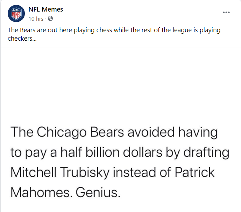241x212 pixels.
Task: Open the NFL Memes page name link
Action: click(x=45, y=9)
